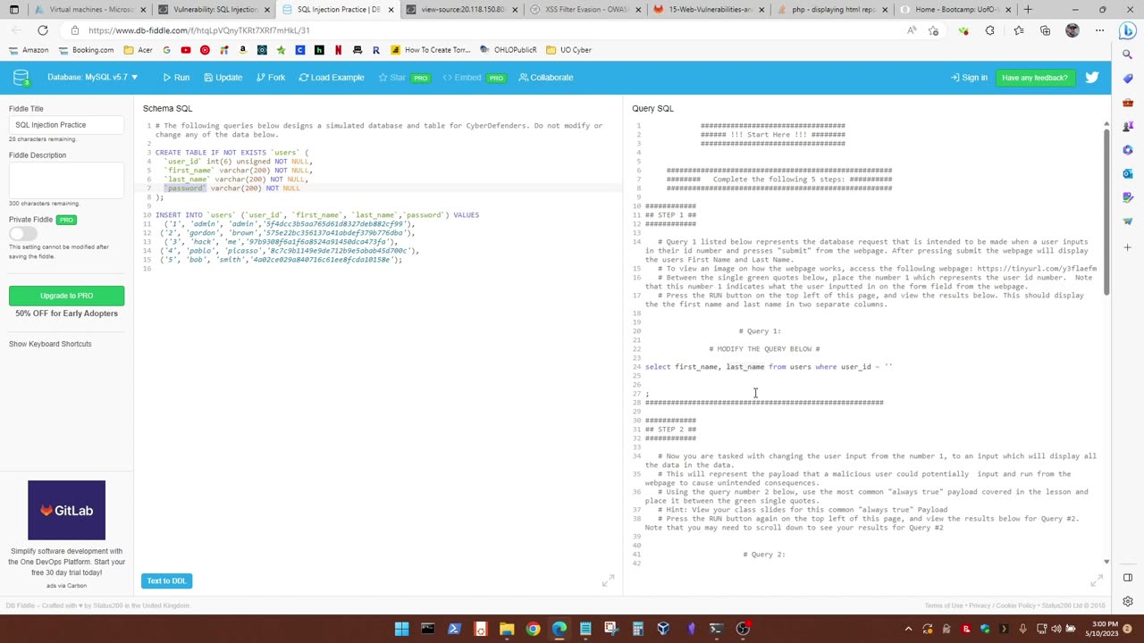Open a new browser tab
Image resolution: width=1144 pixels, height=643 pixels.
pos(1028,10)
